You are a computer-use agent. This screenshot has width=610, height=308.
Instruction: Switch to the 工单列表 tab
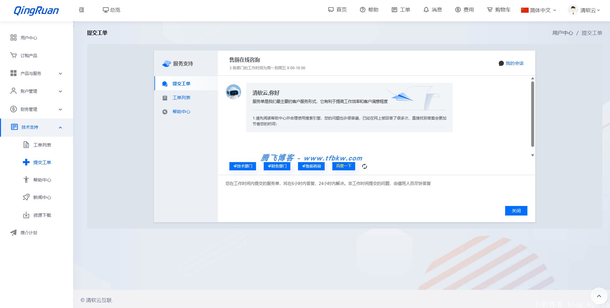point(181,98)
